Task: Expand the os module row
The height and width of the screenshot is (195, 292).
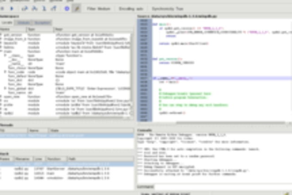Action: click(1, 100)
